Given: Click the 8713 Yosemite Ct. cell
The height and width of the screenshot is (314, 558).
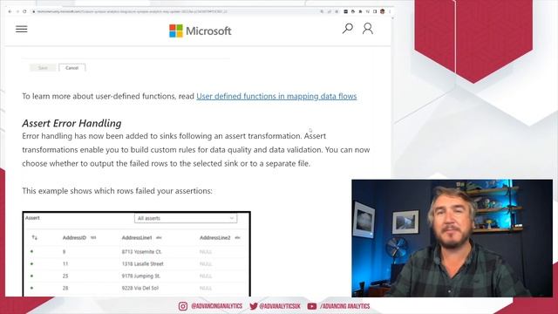Looking at the screenshot, I should tap(141, 252).
